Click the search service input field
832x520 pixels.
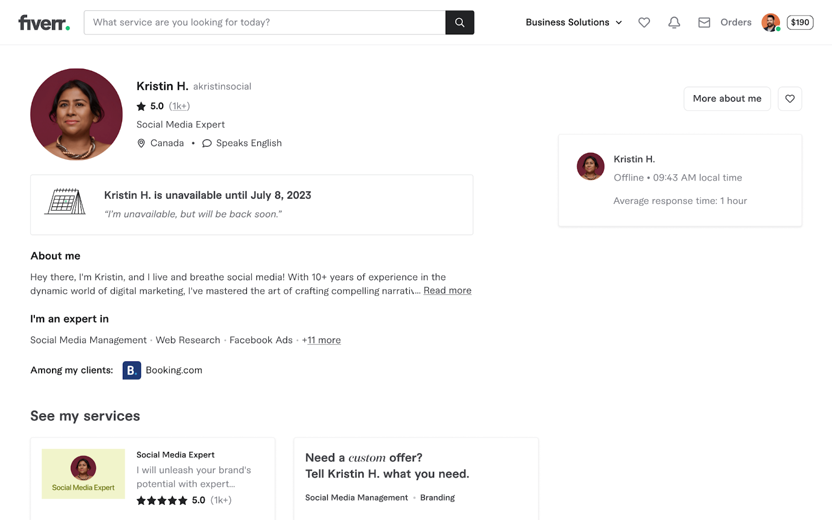(x=264, y=22)
